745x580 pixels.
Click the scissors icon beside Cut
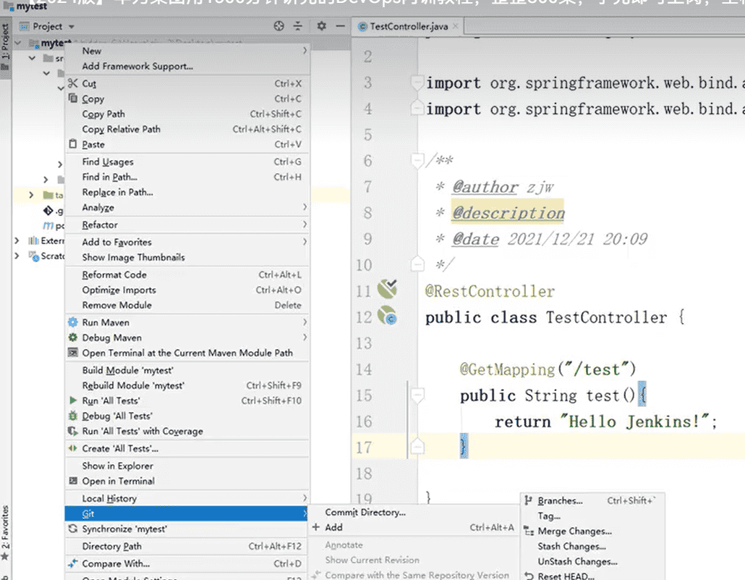click(72, 83)
